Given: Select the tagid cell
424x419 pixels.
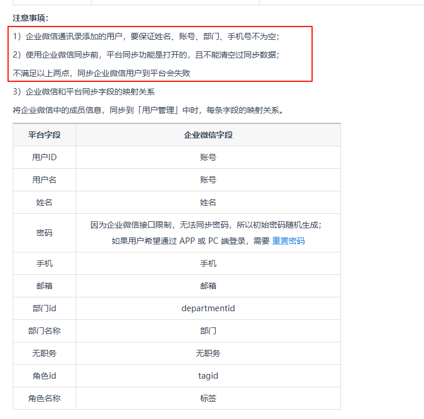Looking at the screenshot, I should coord(208,376).
